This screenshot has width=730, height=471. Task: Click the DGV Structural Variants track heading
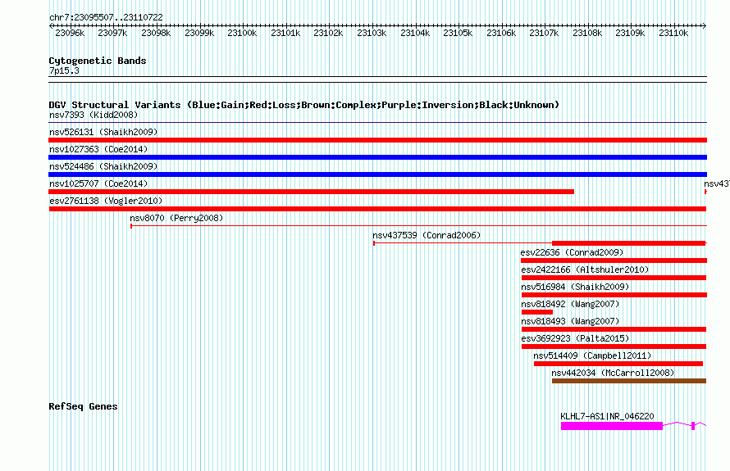coord(303,105)
